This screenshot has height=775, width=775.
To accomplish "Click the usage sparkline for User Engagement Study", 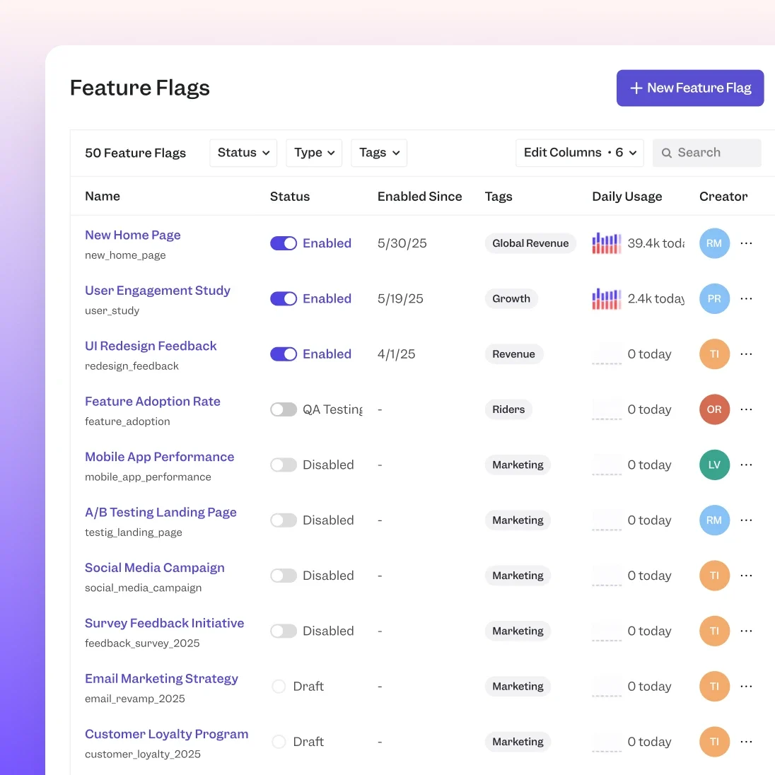I will tap(606, 298).
